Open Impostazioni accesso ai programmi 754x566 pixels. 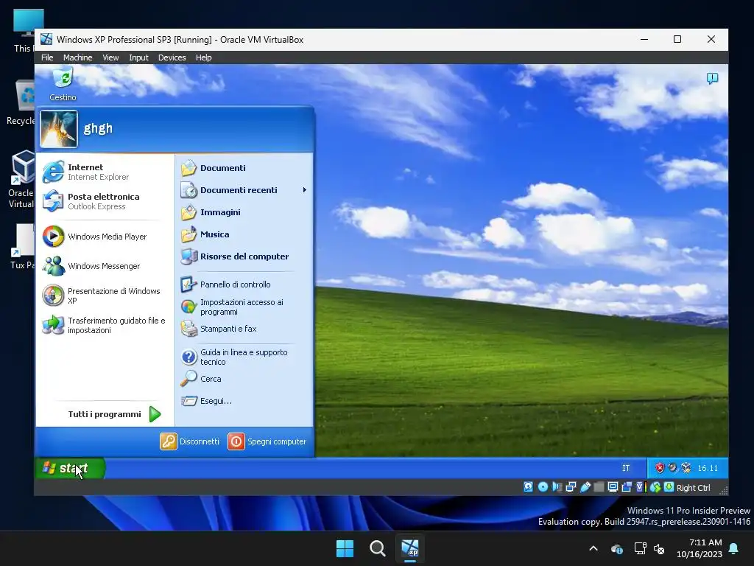244,307
